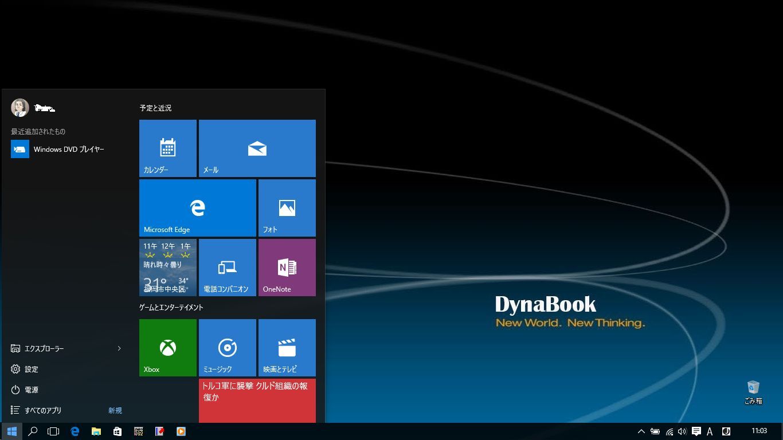
Task: Launch the green Xbox tile
Action: 167,347
